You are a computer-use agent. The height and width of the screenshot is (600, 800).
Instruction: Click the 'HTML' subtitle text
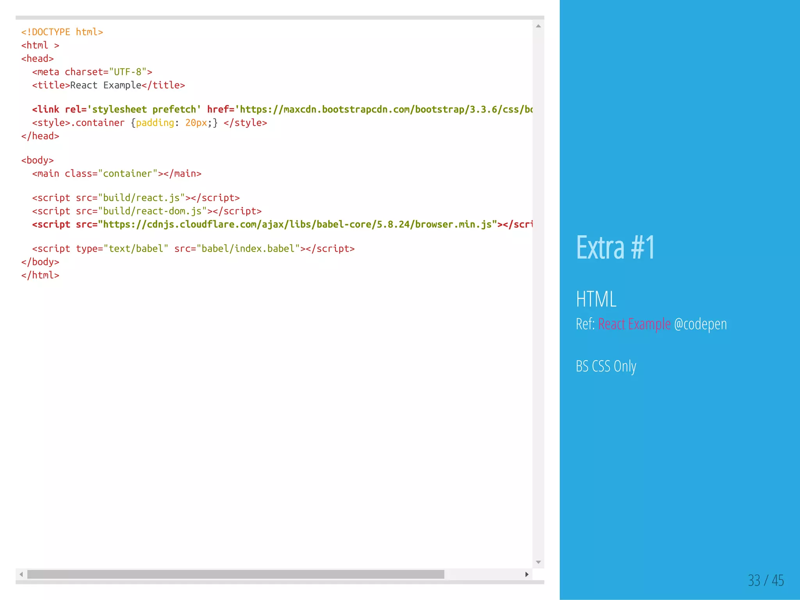click(596, 299)
